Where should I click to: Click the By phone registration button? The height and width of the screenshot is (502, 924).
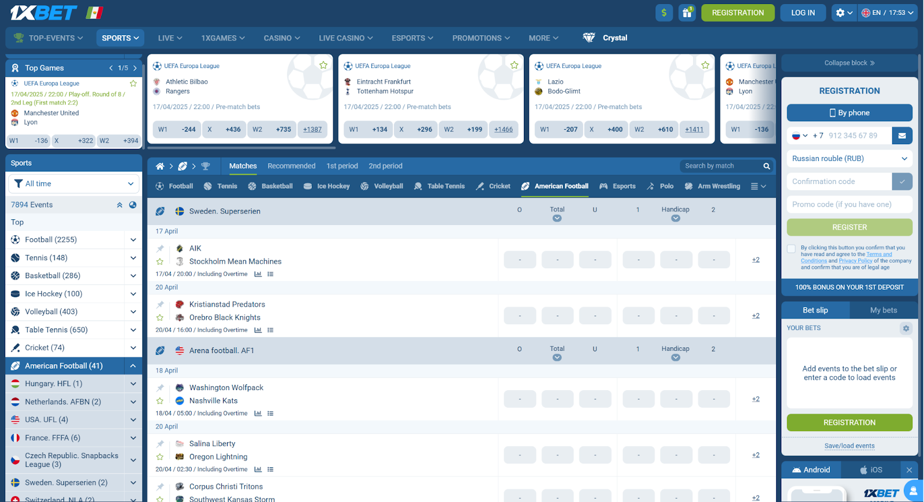point(850,113)
